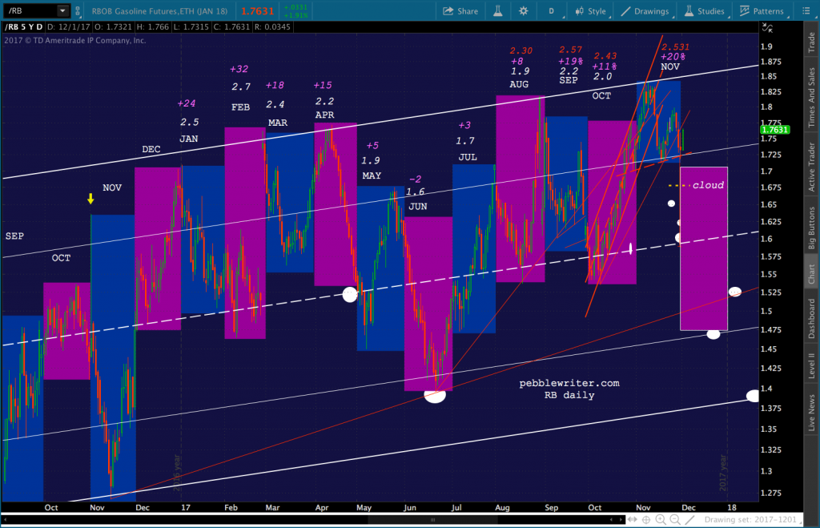Click the zoom in magnifier icon
The height and width of the screenshot is (528, 820).
point(661,520)
